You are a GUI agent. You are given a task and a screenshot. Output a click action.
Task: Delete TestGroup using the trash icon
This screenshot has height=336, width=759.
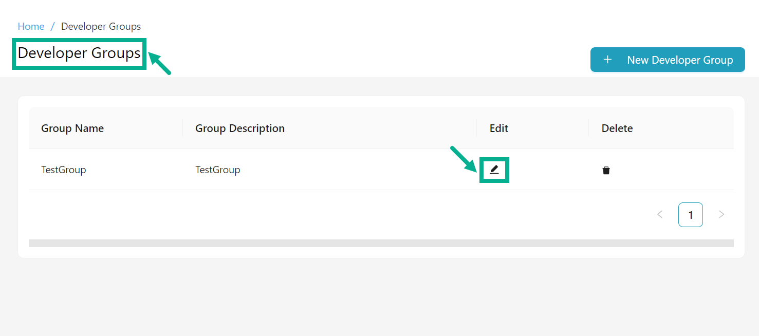tap(606, 170)
